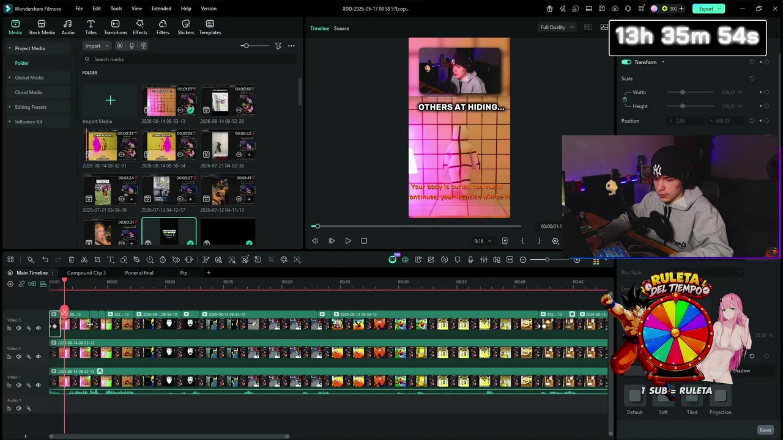Open the Effects panel
The width and height of the screenshot is (783, 440).
pos(140,28)
